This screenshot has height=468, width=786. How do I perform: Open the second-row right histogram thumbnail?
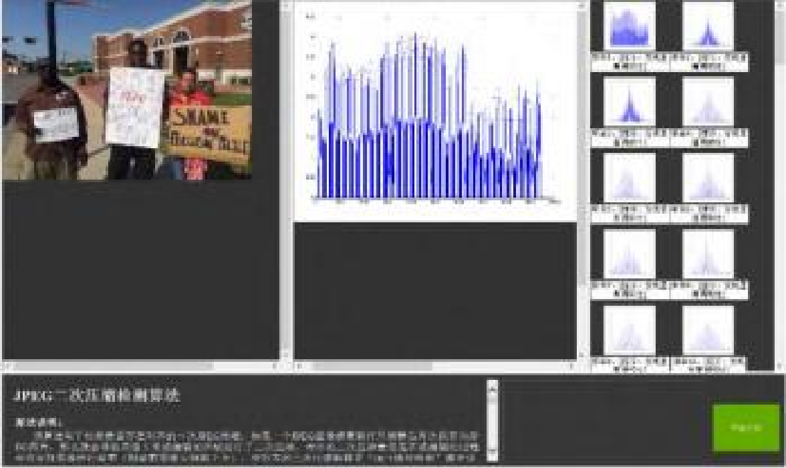[708, 102]
